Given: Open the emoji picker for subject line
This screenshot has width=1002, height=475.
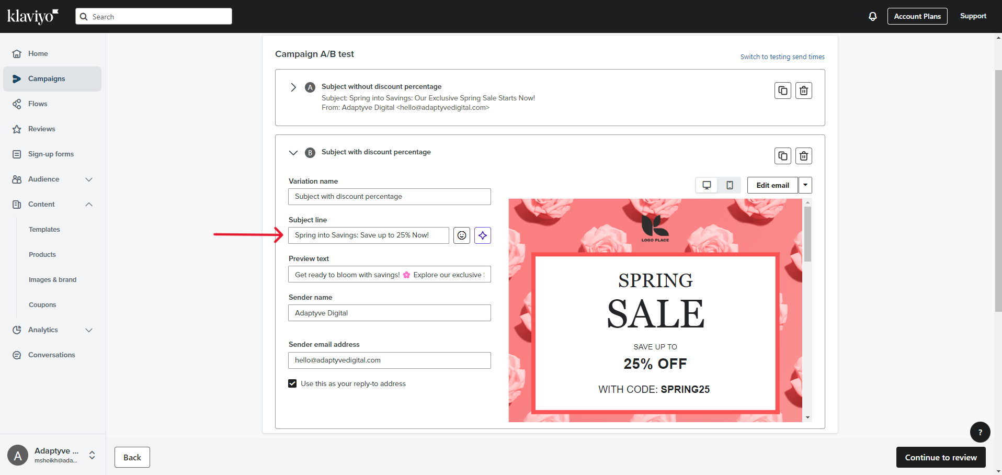Looking at the screenshot, I should 462,235.
